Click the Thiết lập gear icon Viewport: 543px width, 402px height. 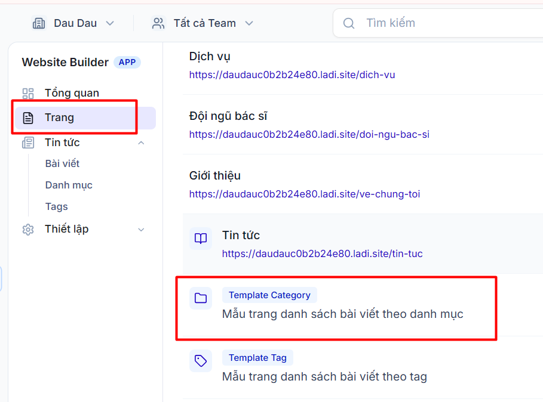tap(28, 230)
